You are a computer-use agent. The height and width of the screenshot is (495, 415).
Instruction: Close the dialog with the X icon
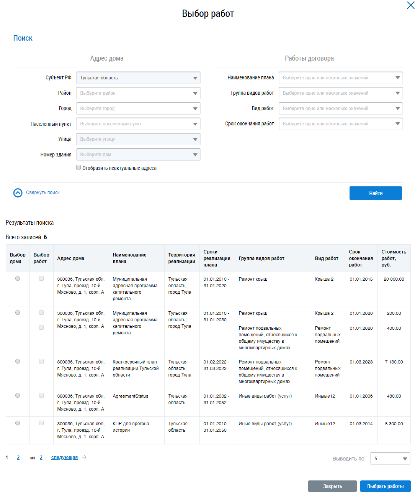(410, 5)
